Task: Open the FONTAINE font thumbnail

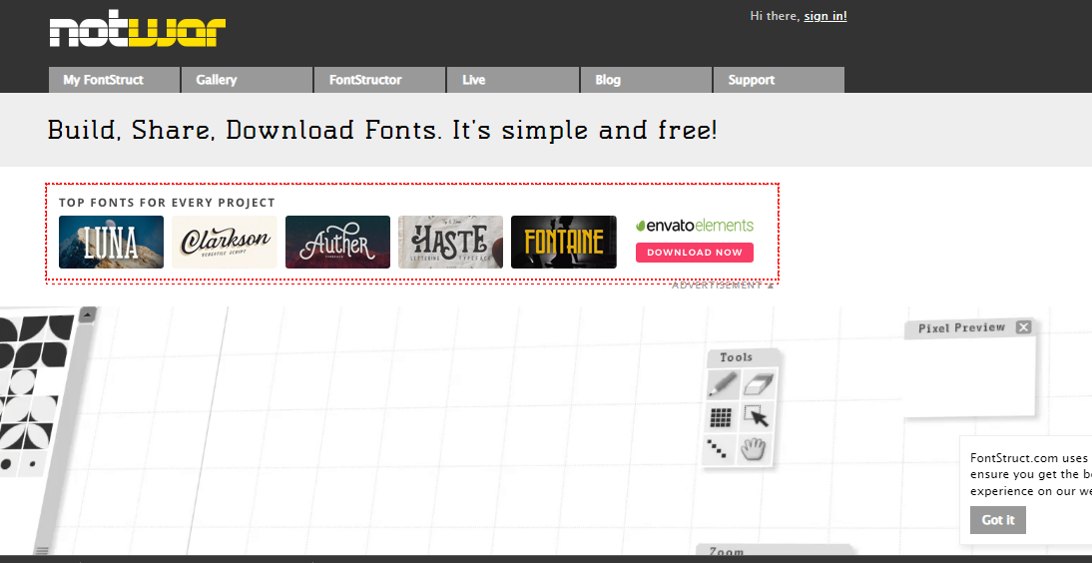Action: click(563, 242)
